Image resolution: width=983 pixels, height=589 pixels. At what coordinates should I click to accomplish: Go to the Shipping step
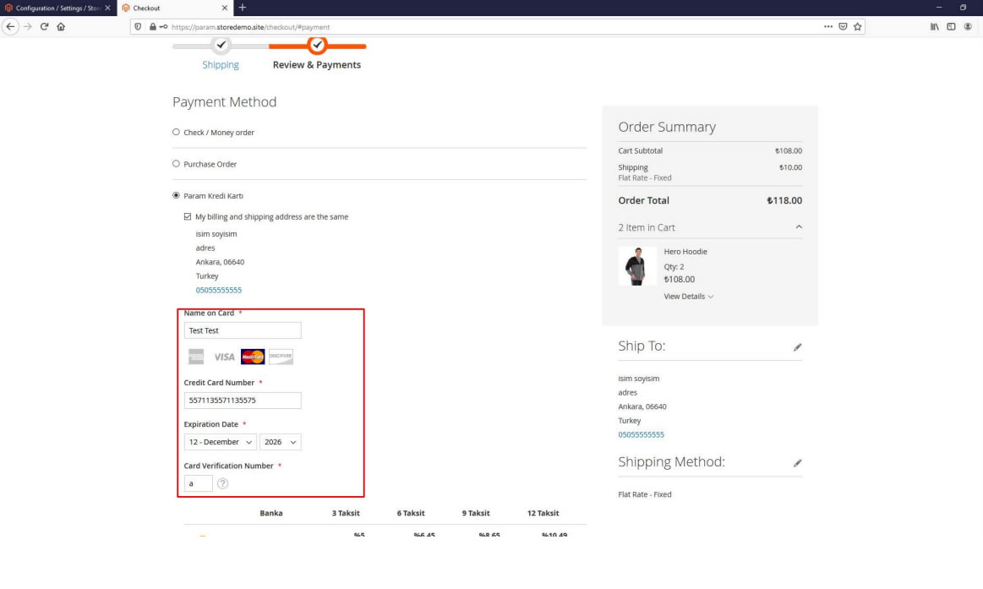(x=221, y=64)
